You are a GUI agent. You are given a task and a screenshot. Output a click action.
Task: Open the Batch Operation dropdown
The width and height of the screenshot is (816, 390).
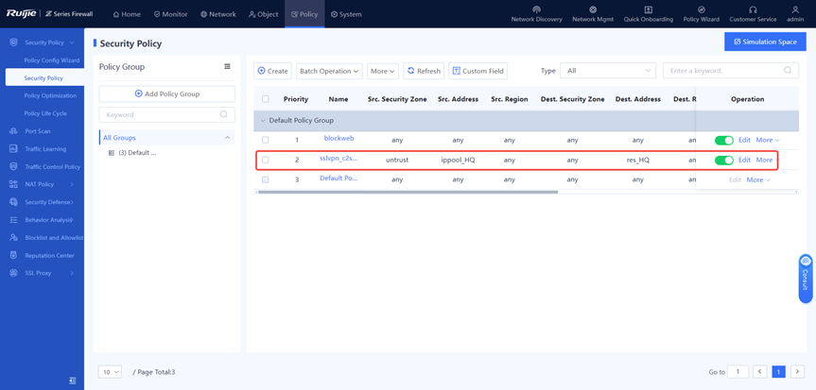pyautogui.click(x=328, y=71)
